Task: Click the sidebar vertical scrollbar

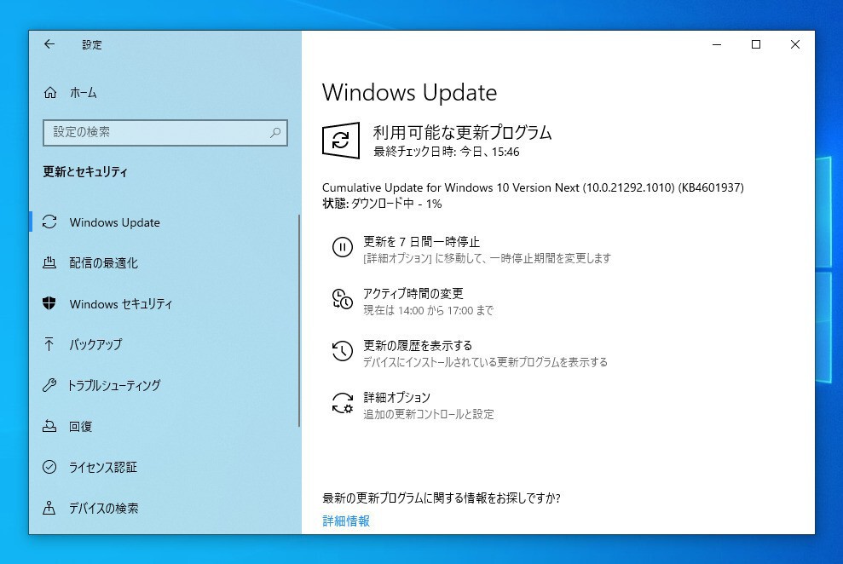Action: pos(299,320)
